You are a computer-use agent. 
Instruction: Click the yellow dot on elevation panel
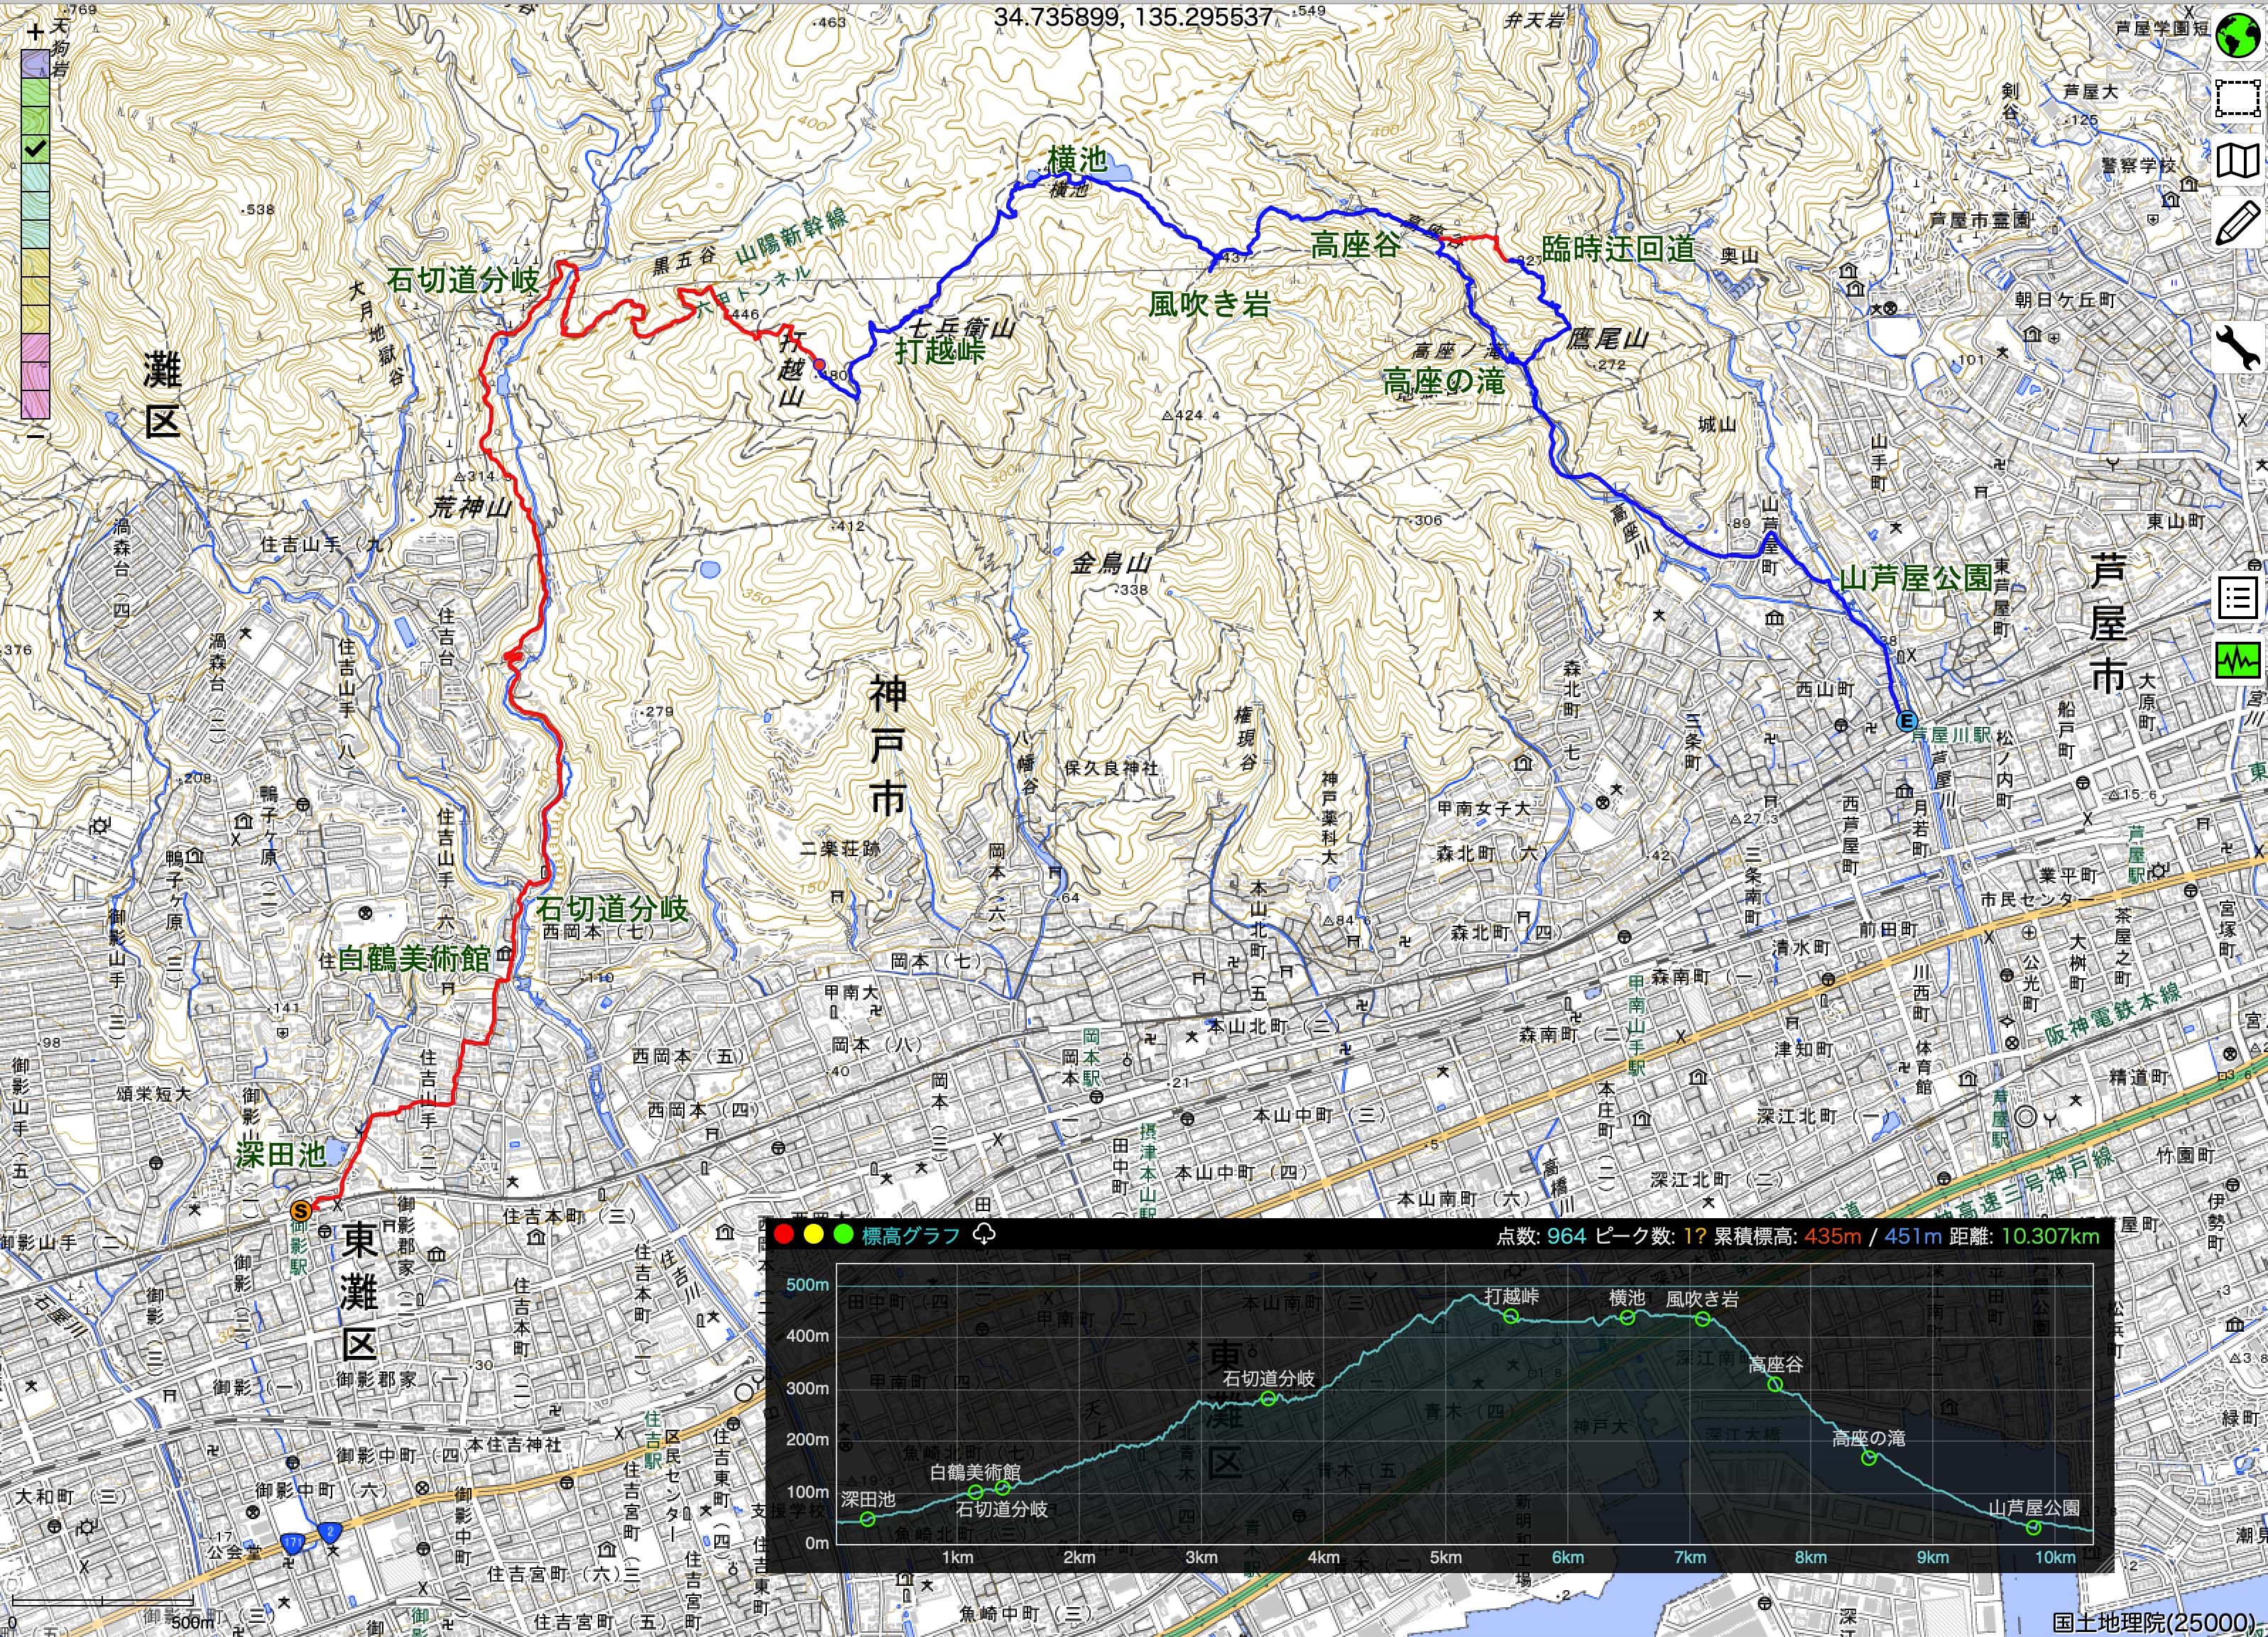tap(814, 1234)
